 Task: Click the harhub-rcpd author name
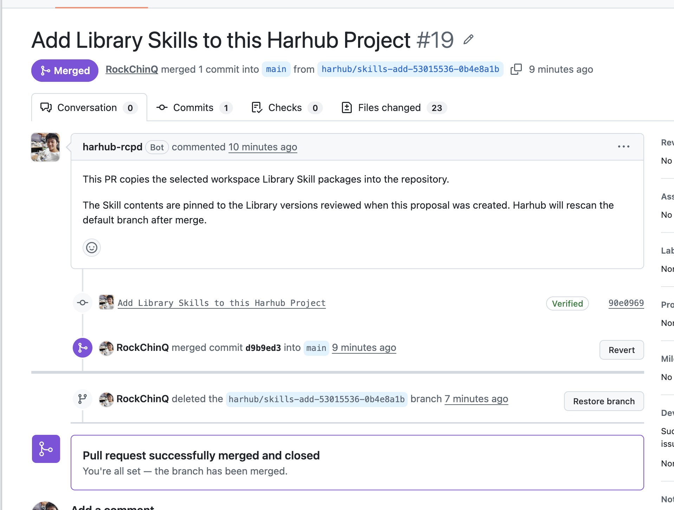click(112, 147)
